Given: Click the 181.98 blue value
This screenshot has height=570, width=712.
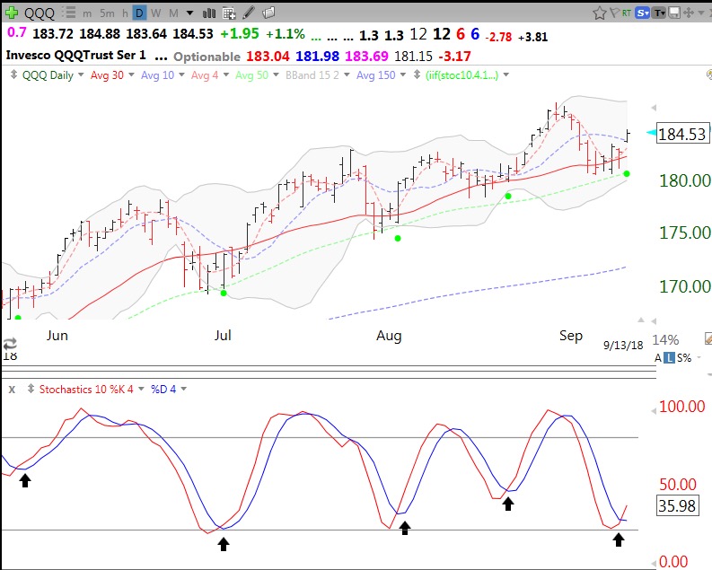Looking at the screenshot, I should tap(318, 57).
